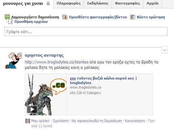Click the Μου αρέσει! link
This screenshot has height=133, width=174.
pyautogui.click(x=40, y=121)
